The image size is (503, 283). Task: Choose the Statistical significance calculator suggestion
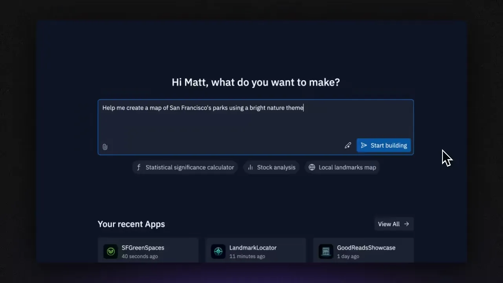(x=189, y=167)
